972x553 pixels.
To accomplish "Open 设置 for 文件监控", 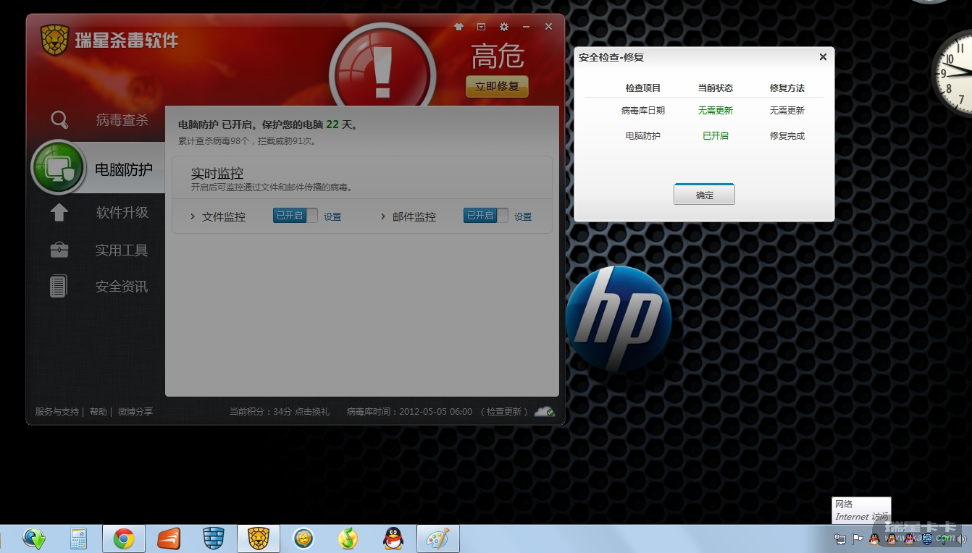I will pyautogui.click(x=332, y=216).
